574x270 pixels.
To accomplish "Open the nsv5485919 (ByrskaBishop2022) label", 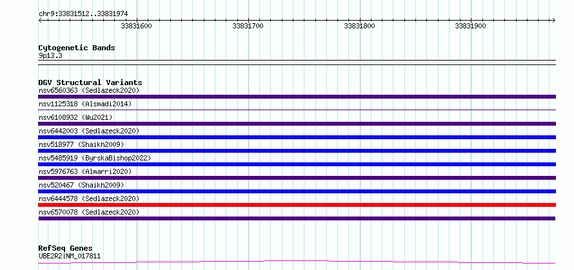I will (x=94, y=158).
